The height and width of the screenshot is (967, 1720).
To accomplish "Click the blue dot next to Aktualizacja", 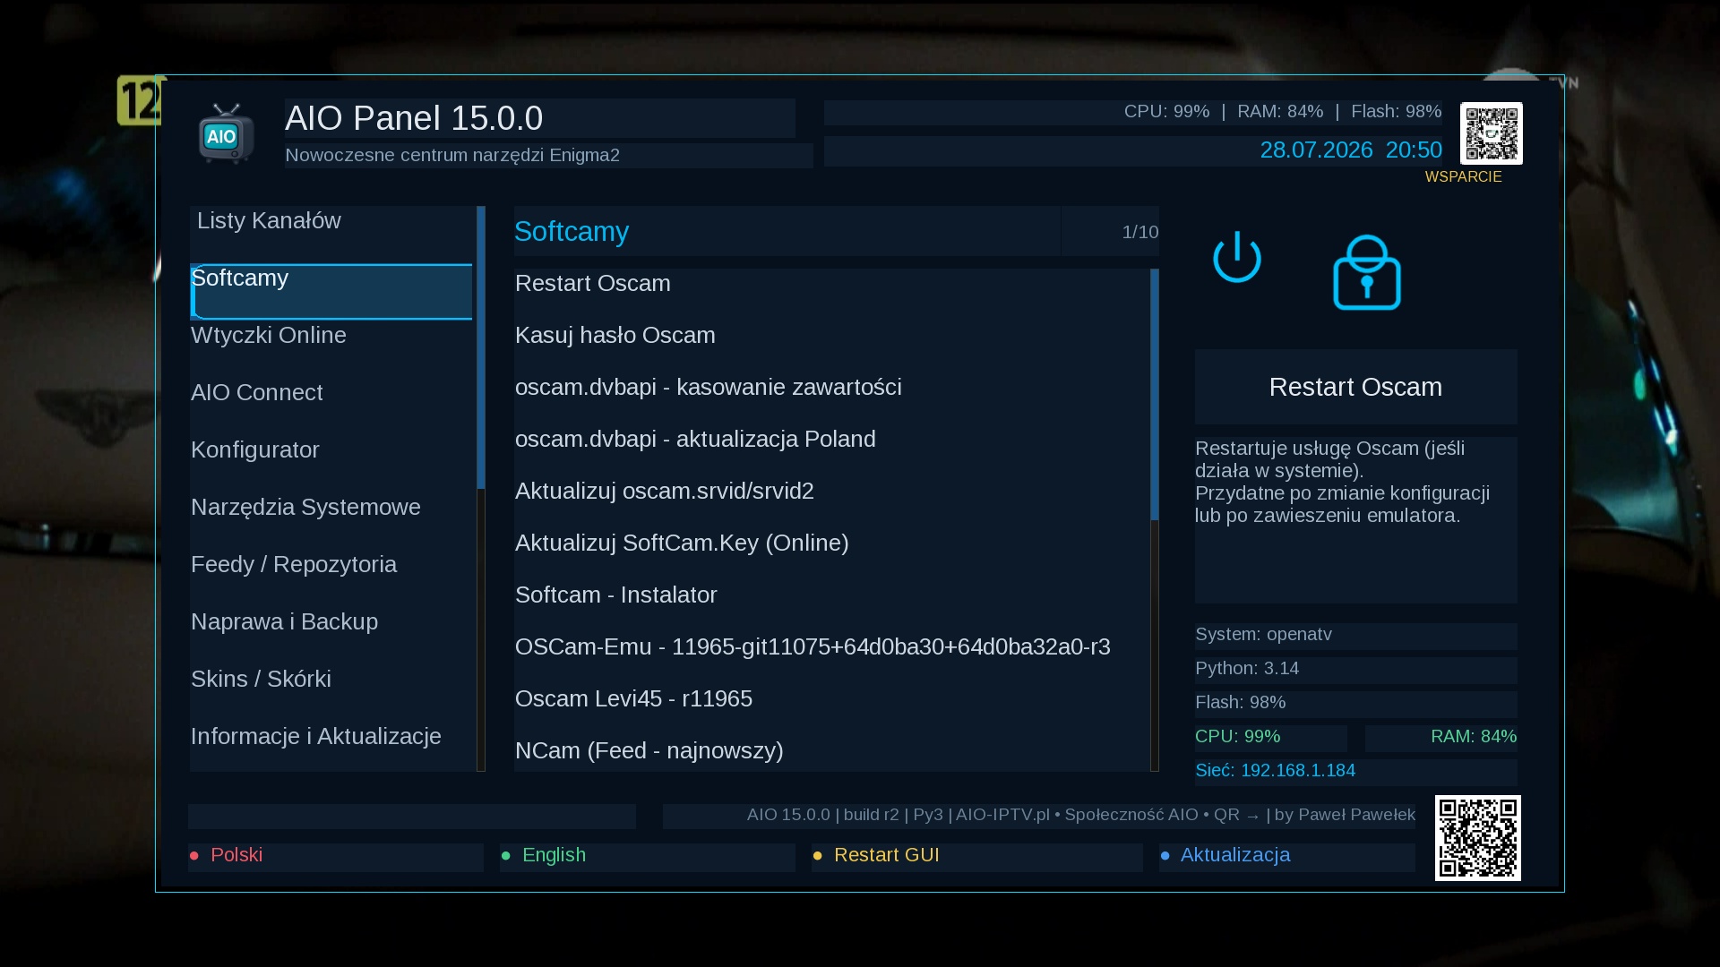I will click(1165, 856).
